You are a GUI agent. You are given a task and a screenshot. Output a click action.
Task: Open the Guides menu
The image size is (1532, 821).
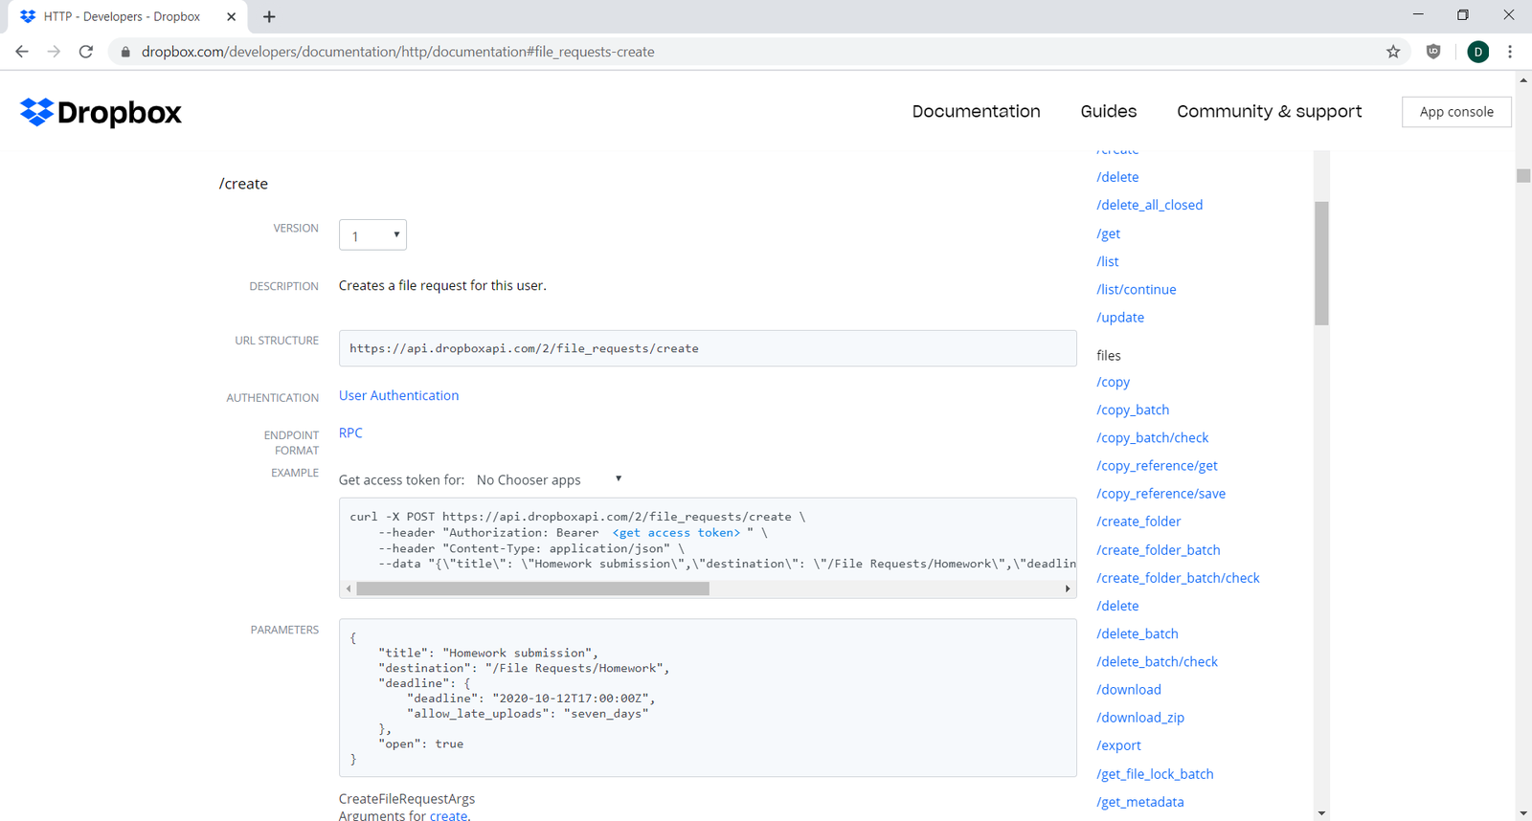tap(1108, 111)
